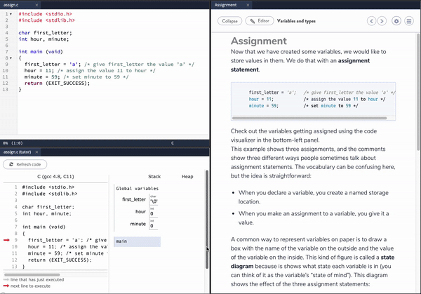Click the red arrow at tutor line 9
This screenshot has width=421, height=294.
(6, 240)
